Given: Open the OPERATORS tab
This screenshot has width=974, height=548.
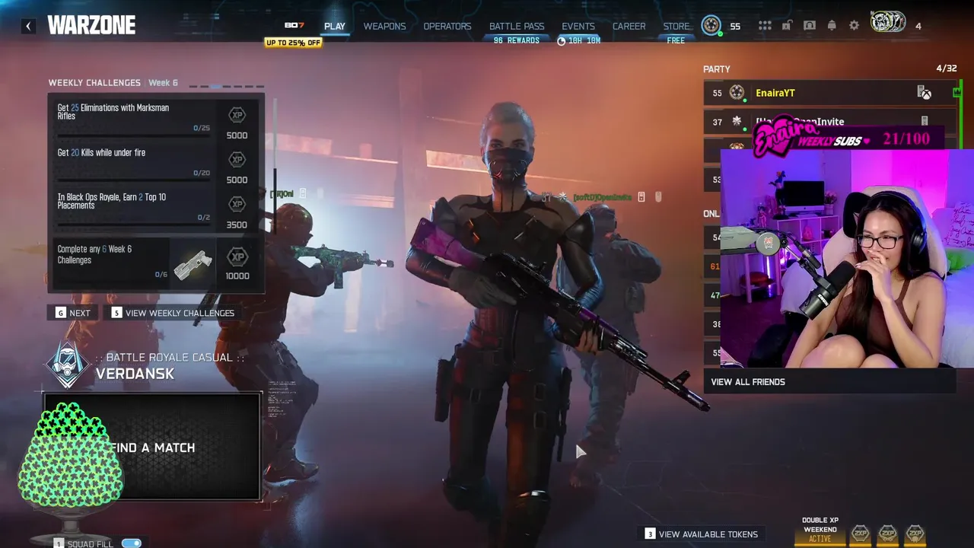Looking at the screenshot, I should point(447,26).
